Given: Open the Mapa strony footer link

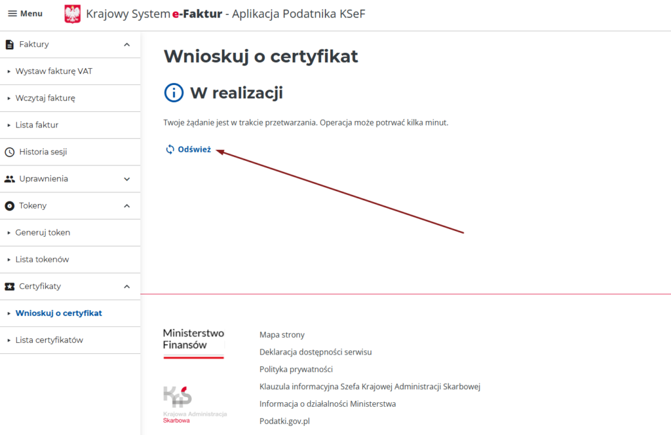Looking at the screenshot, I should [282, 335].
